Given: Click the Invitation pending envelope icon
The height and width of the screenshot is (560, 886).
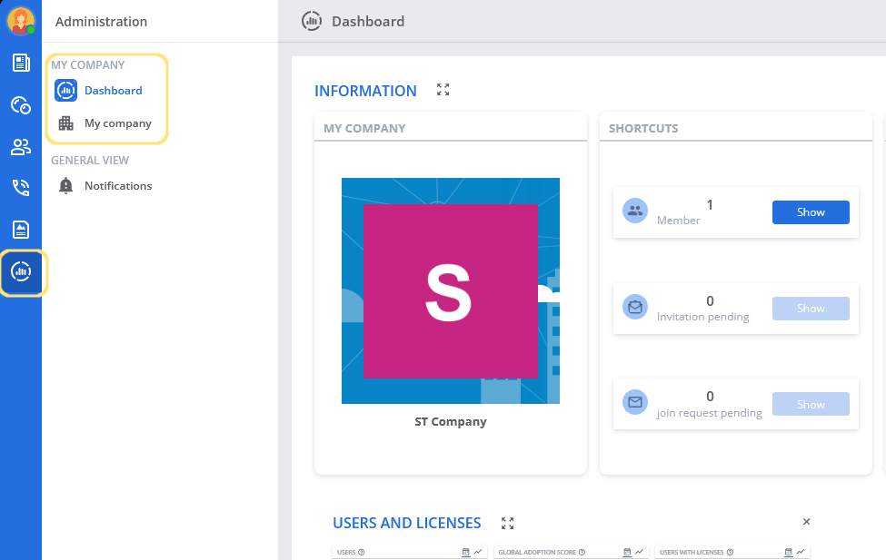Looking at the screenshot, I should coord(635,307).
